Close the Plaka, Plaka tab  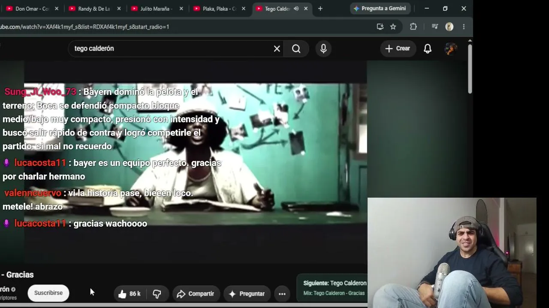[x=244, y=9]
